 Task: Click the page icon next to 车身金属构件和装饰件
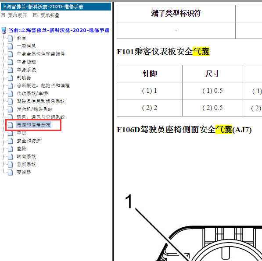[x=11, y=54]
